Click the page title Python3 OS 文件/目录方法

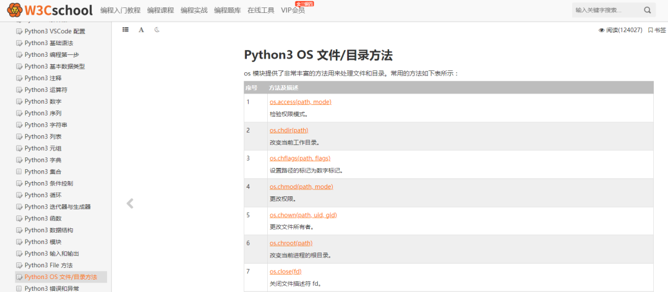(319, 56)
